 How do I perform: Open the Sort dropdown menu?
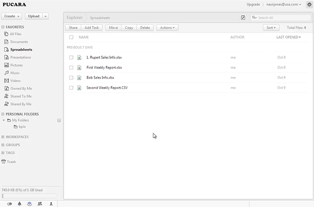coord(270,28)
